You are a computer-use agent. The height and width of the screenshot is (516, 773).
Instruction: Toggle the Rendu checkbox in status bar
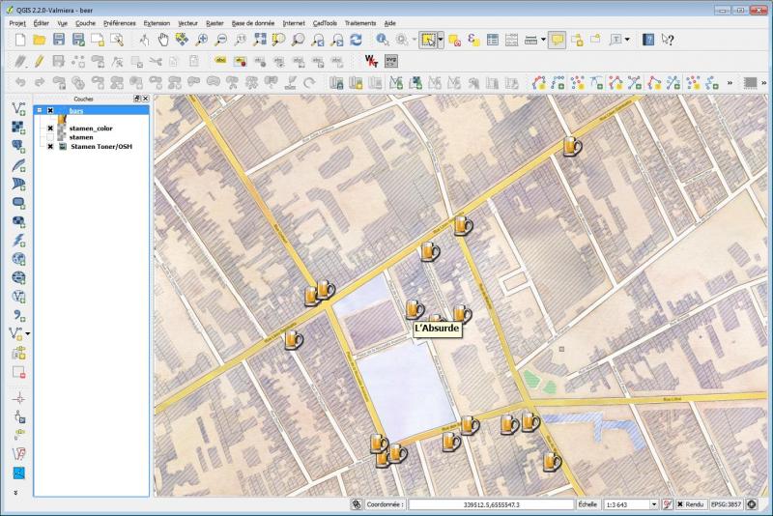coord(679,504)
